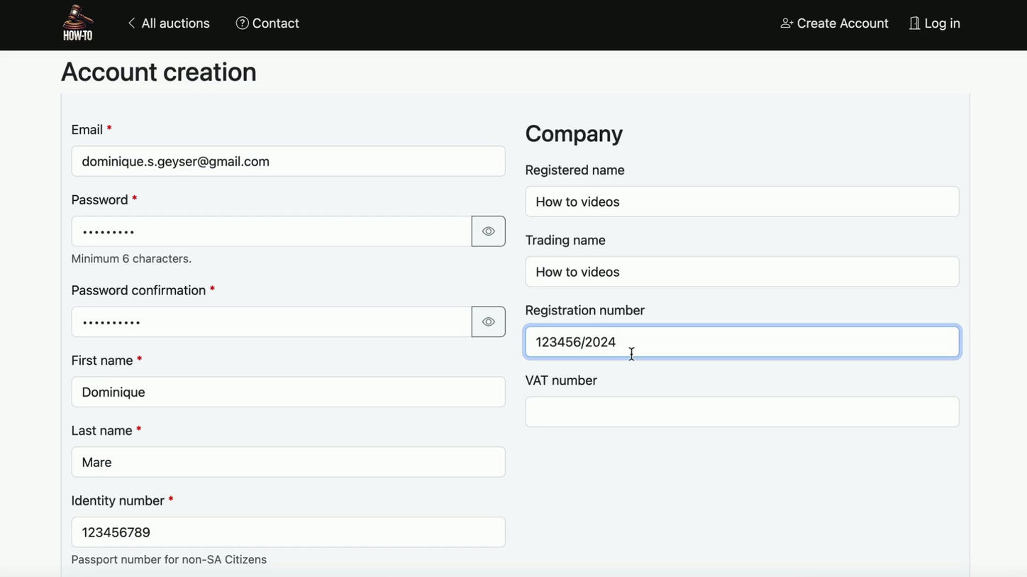Screen dimensions: 1027x577
Task: Click the Create Account link
Action: pos(843,23)
